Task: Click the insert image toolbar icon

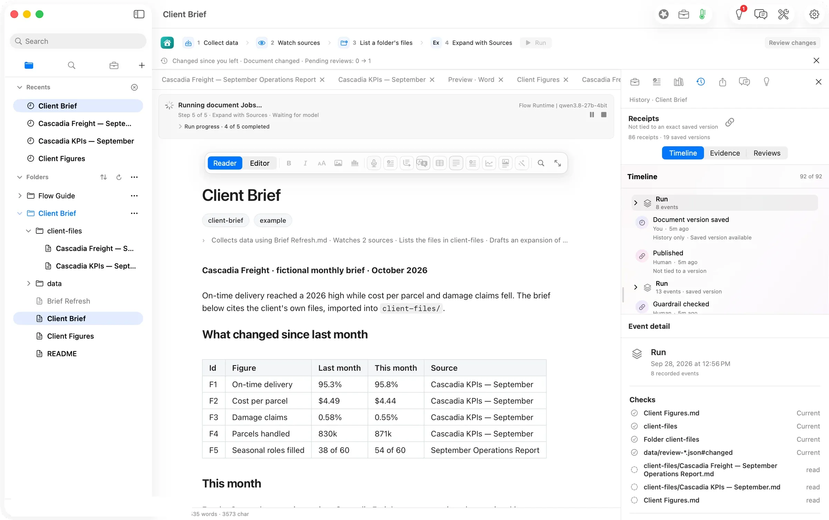Action: click(338, 163)
